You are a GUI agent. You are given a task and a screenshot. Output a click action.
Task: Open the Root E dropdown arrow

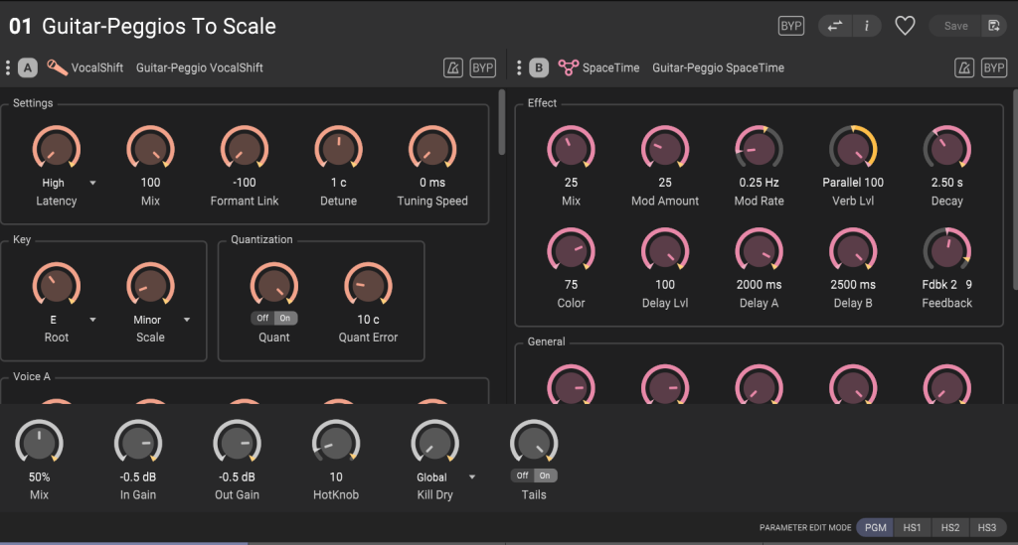pyautogui.click(x=92, y=320)
